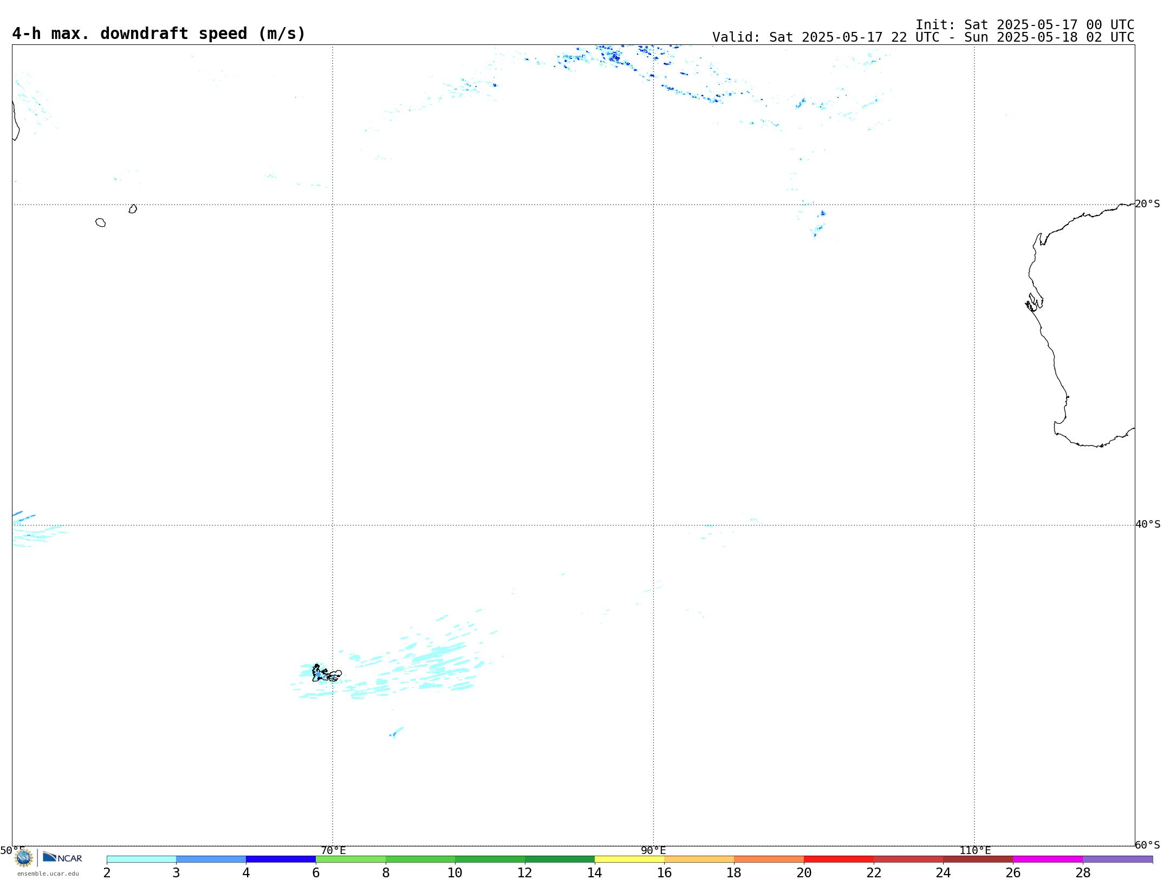The image size is (1170, 880).
Task: Select the light blue 3-4 m/s swatch
Action: pyautogui.click(x=211, y=859)
